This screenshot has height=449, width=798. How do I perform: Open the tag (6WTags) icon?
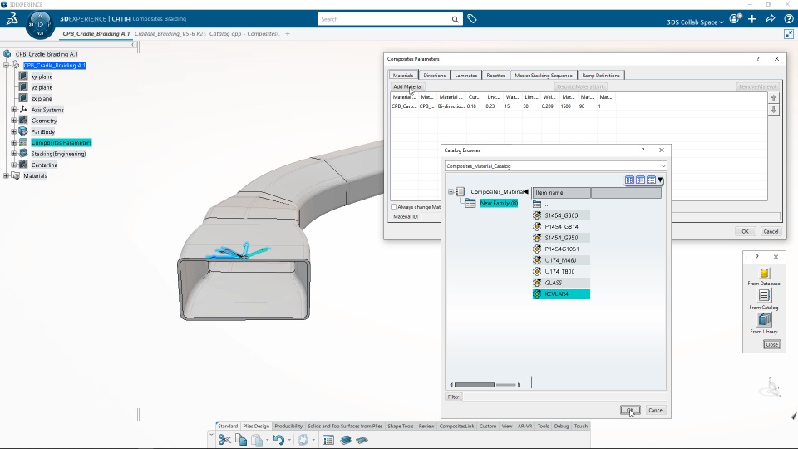pos(472,19)
